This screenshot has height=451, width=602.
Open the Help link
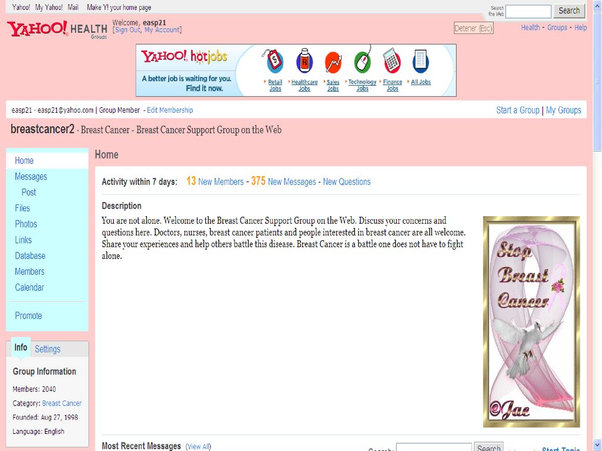pyautogui.click(x=580, y=28)
